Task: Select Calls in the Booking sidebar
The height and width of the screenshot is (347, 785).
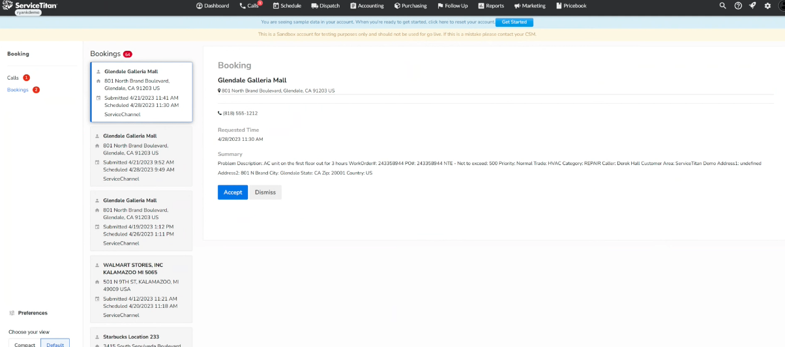Action: (x=13, y=78)
